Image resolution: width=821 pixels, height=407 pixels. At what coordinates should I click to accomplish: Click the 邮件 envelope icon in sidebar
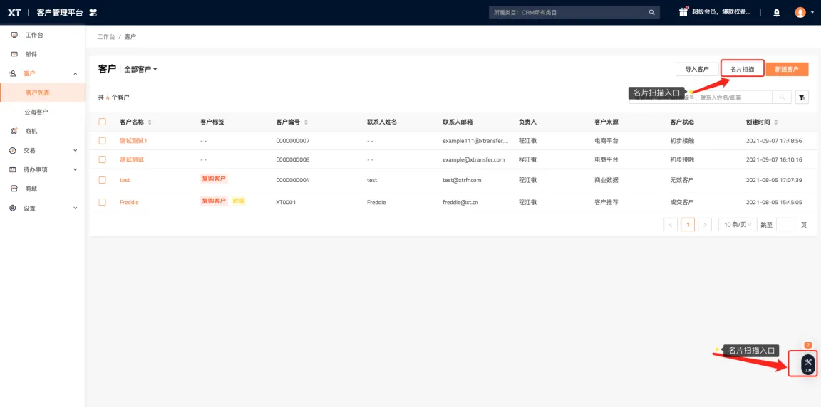(14, 54)
